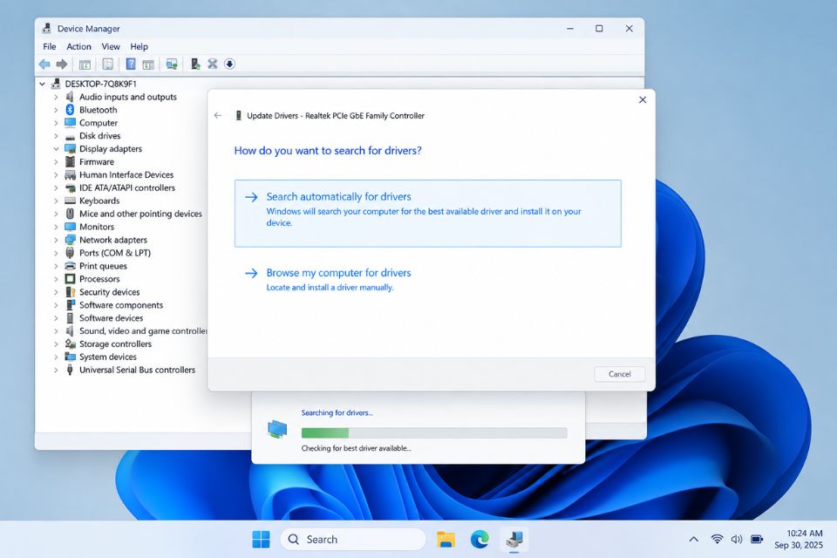Expand Software components
This screenshot has height=558, width=837.
coord(56,305)
